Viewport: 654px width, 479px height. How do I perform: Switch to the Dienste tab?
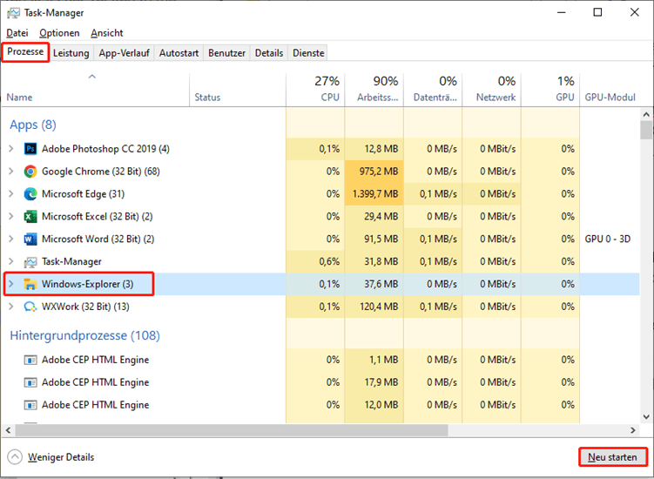tap(308, 53)
